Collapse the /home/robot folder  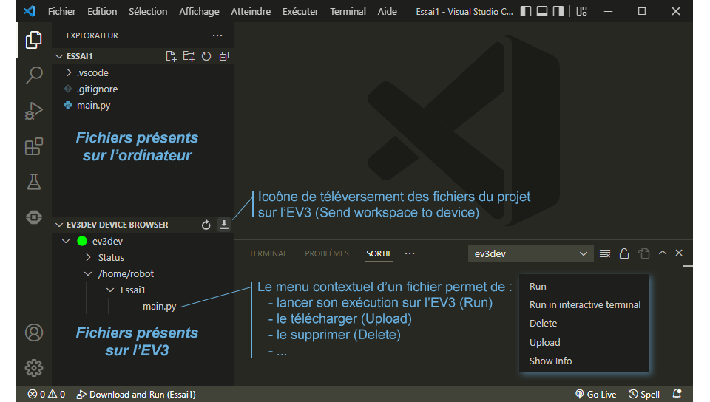coord(88,273)
